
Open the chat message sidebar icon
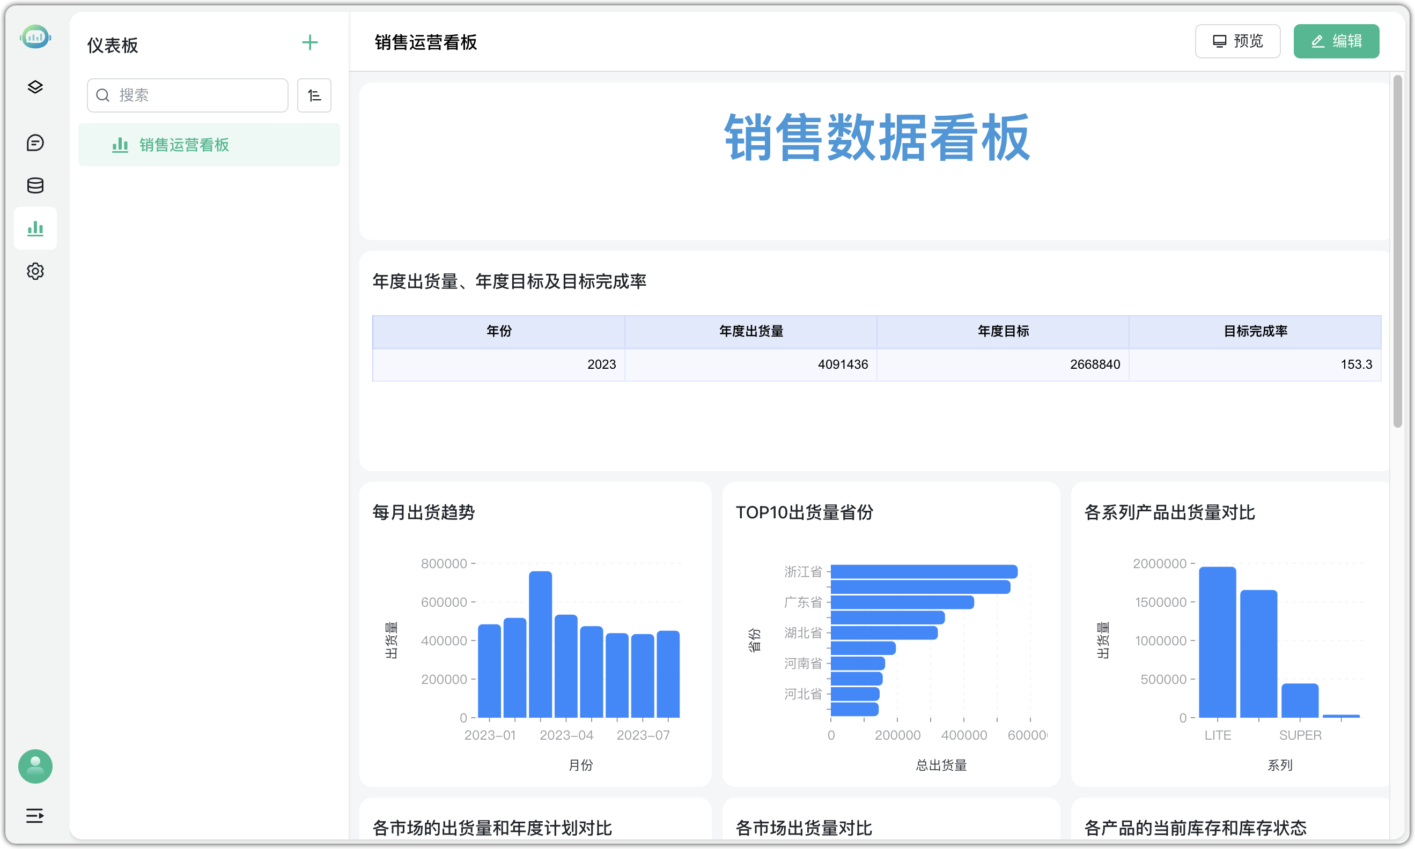point(35,143)
